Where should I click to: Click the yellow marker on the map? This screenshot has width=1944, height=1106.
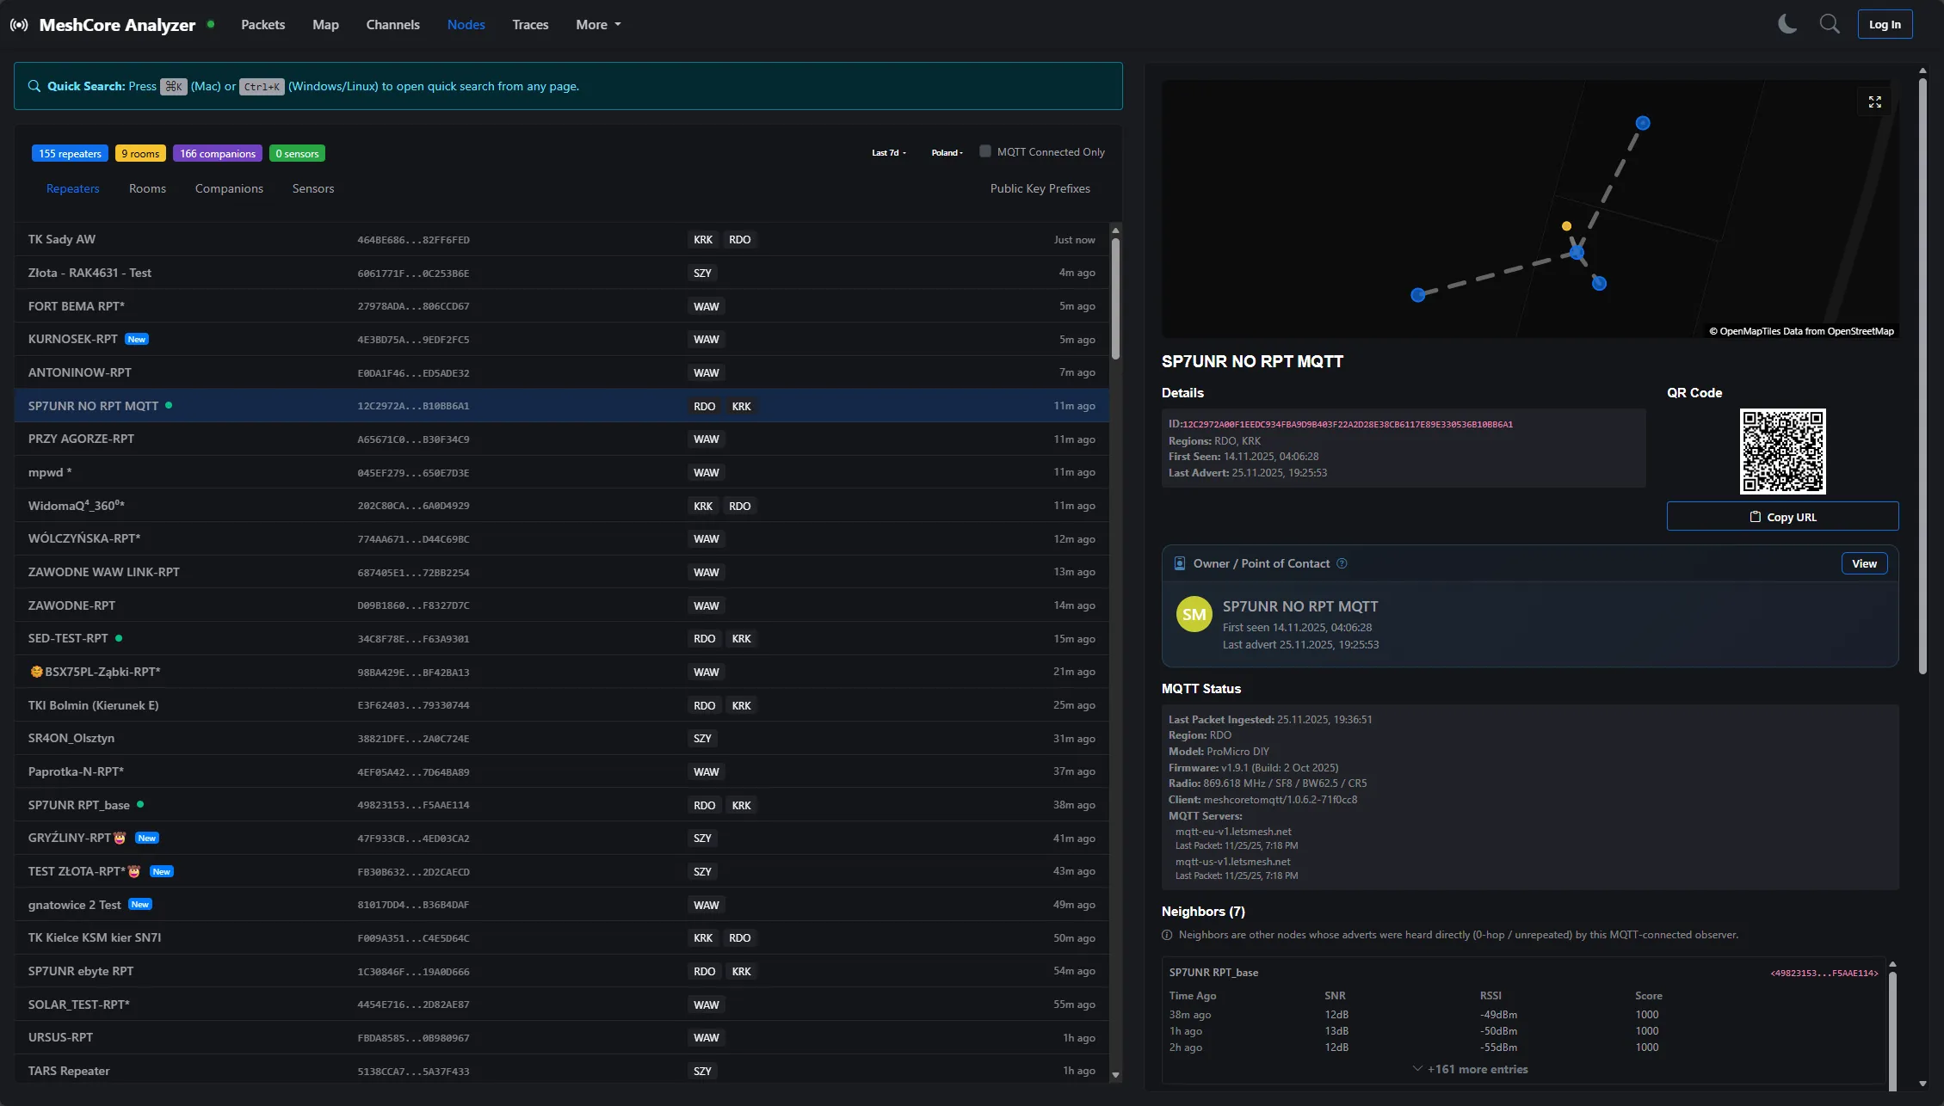coord(1566,226)
